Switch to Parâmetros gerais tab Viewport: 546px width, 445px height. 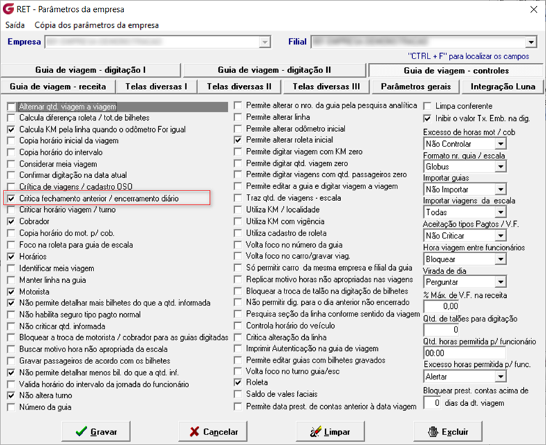[416, 86]
